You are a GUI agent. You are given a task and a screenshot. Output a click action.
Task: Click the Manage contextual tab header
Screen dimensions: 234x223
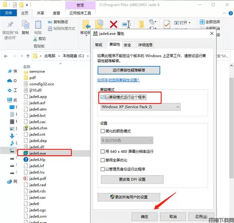[x=80, y=5]
